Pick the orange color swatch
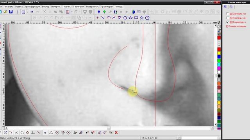 [x=219, y=84]
